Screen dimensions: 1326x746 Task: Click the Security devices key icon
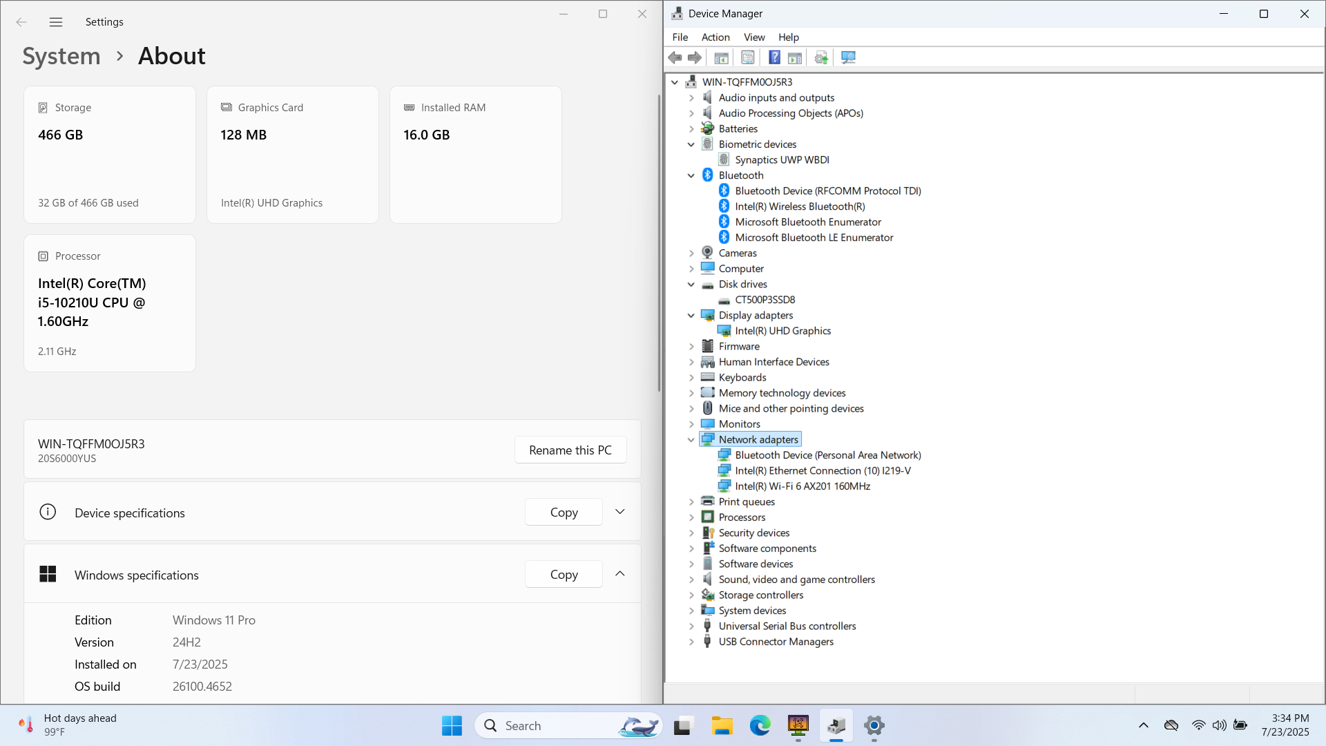[x=707, y=533]
